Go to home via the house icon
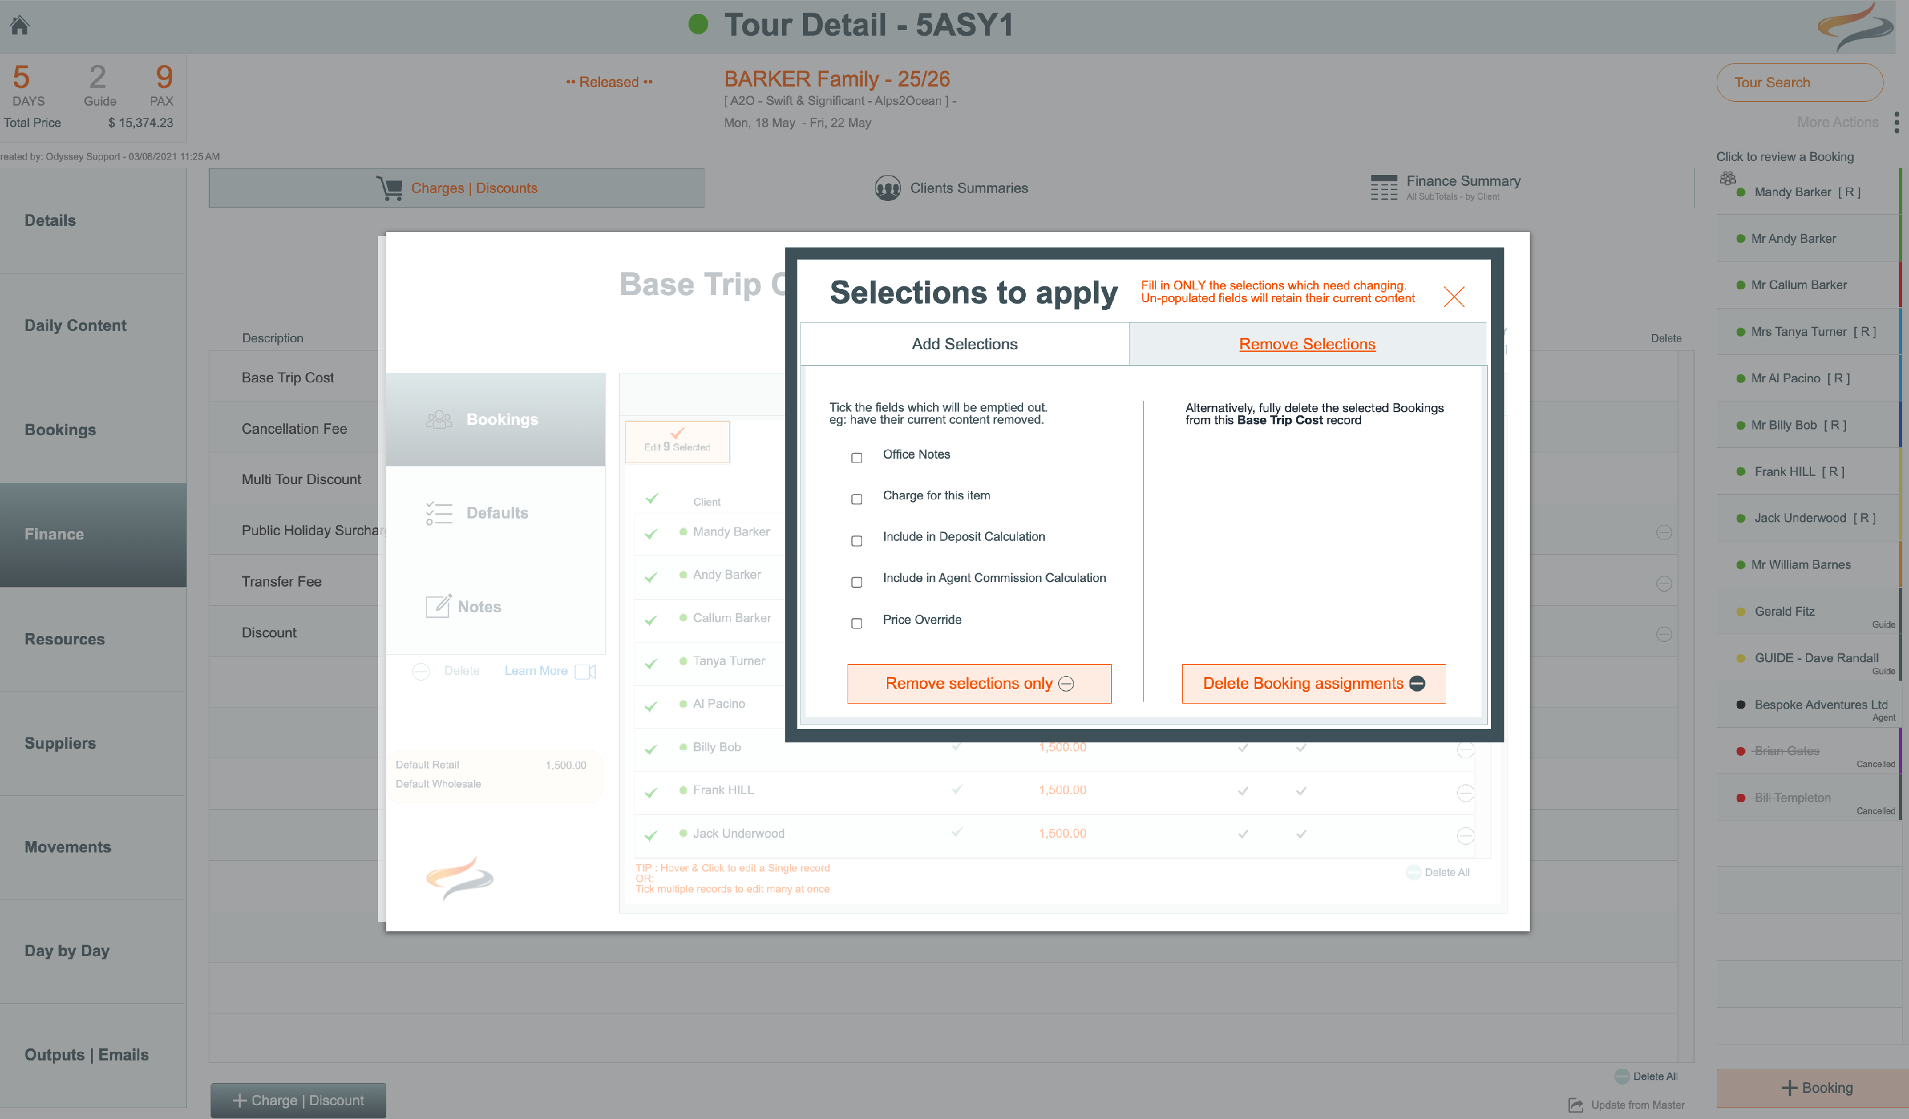The width and height of the screenshot is (1909, 1119). click(20, 25)
